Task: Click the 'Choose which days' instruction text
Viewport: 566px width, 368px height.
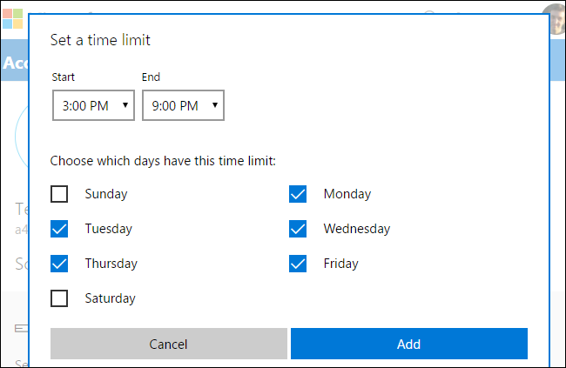Action: click(x=164, y=161)
